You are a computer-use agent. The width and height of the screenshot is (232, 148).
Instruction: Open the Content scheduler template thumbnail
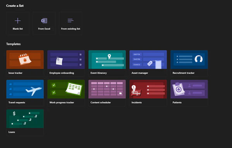click(107, 89)
